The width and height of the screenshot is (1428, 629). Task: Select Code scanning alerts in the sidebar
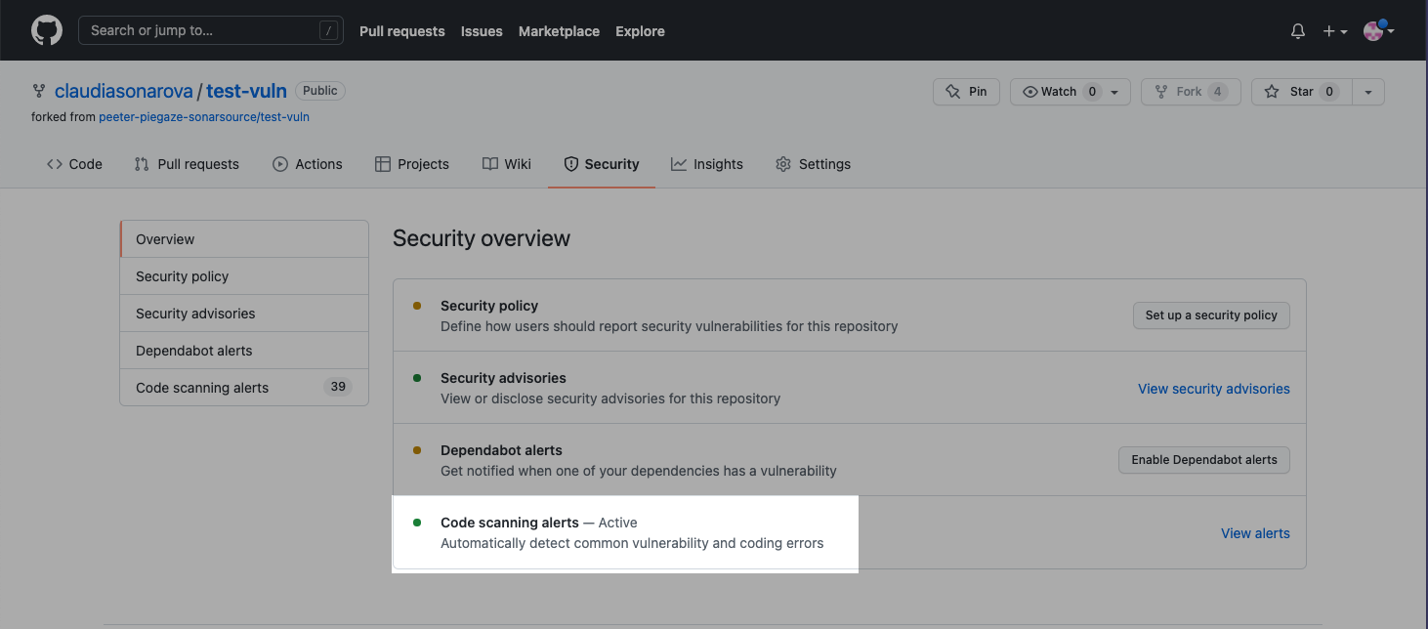[x=201, y=387]
